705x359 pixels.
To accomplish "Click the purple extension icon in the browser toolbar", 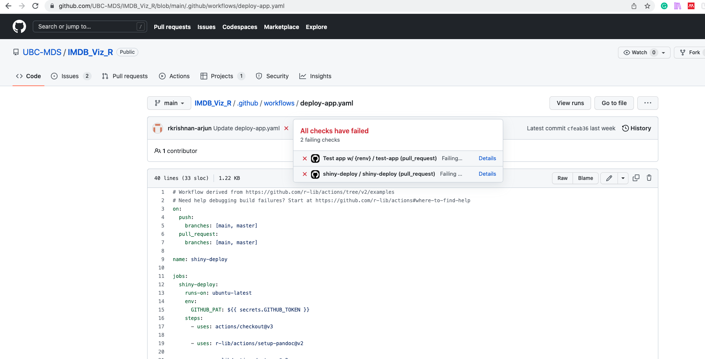I will click(678, 6).
